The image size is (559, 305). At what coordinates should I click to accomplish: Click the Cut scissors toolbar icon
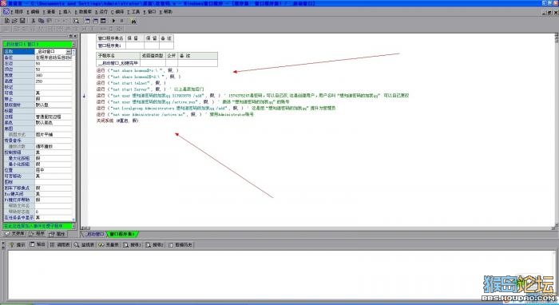click(x=34, y=21)
